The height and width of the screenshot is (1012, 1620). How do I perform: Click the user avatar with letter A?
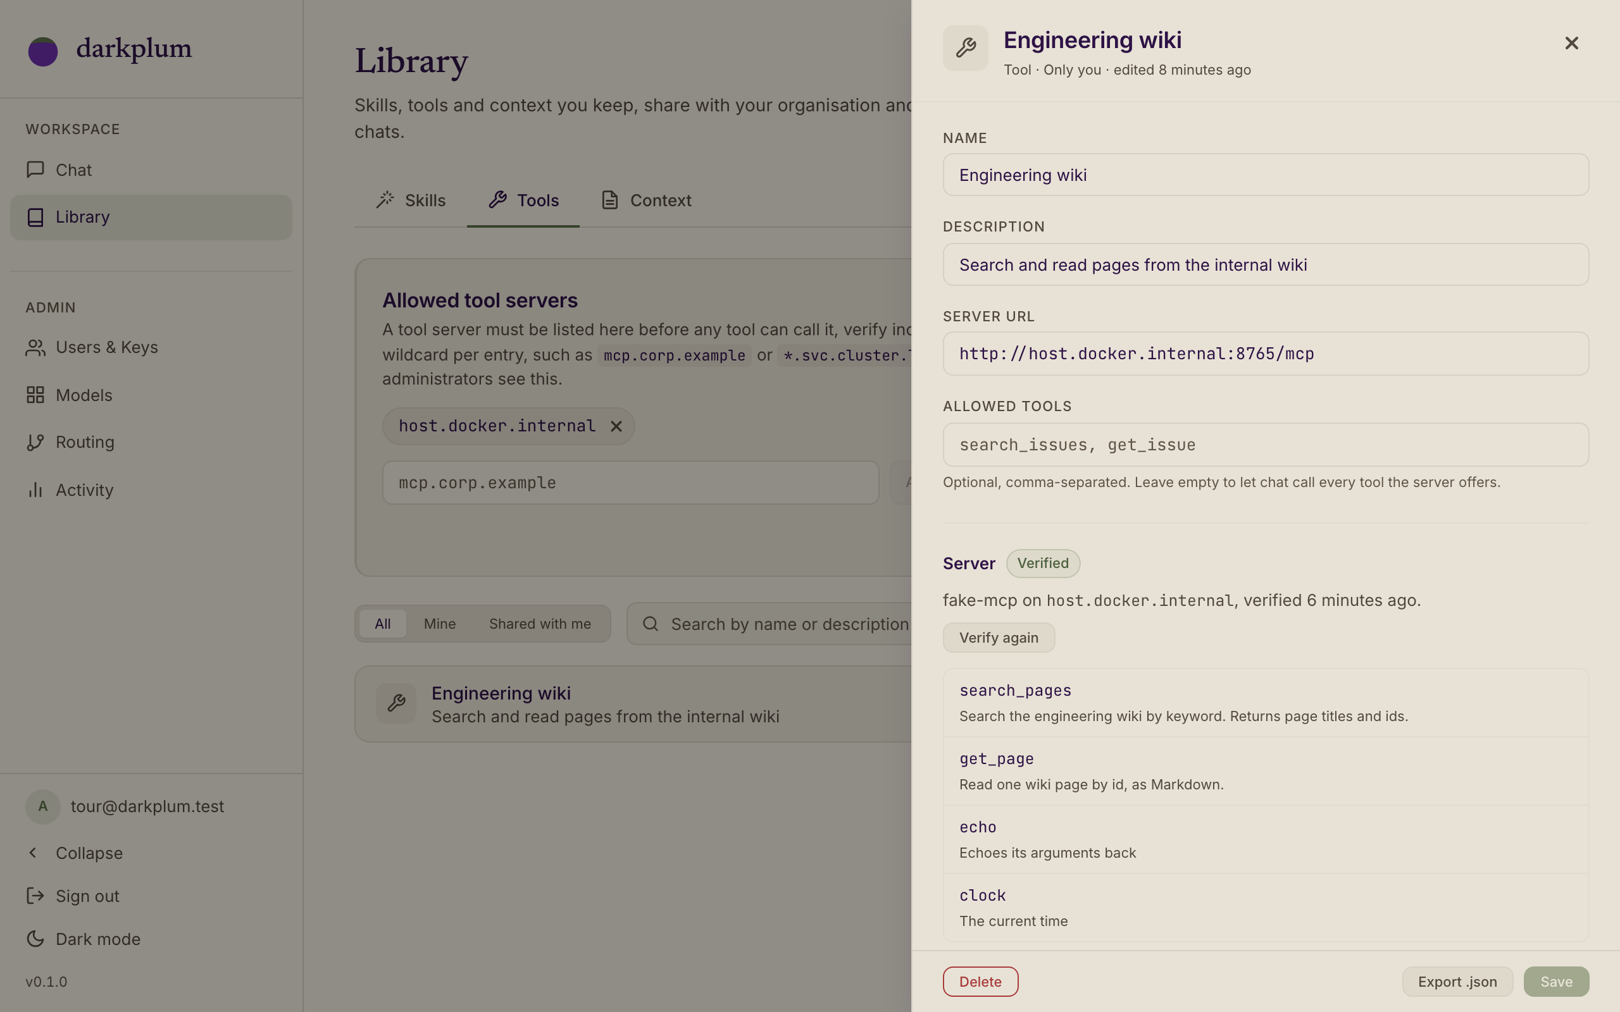[43, 806]
